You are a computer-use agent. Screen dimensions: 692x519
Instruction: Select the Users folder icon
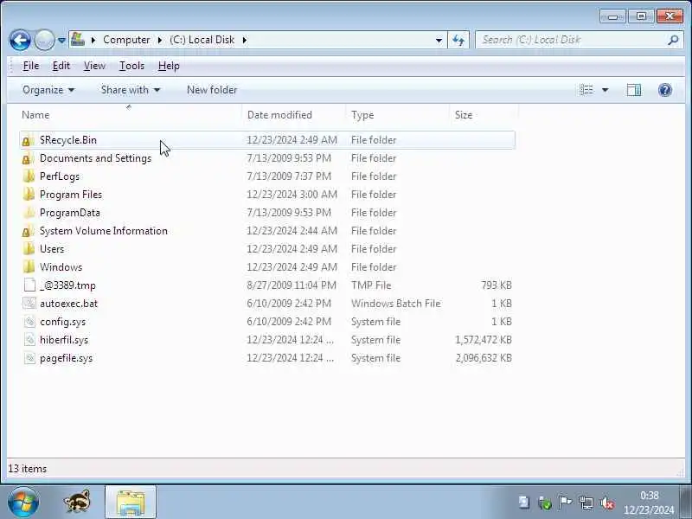click(29, 249)
